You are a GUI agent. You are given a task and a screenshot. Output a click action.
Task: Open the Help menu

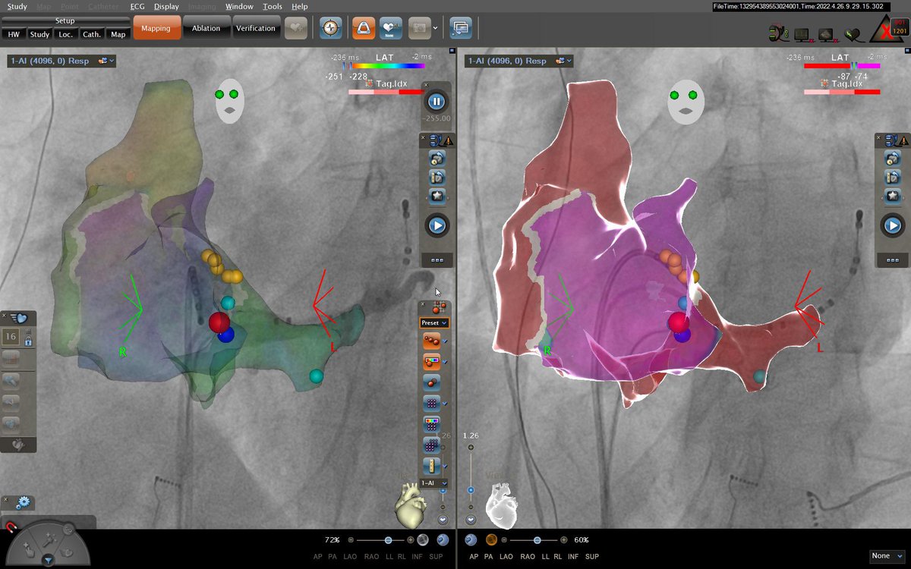coord(300,6)
